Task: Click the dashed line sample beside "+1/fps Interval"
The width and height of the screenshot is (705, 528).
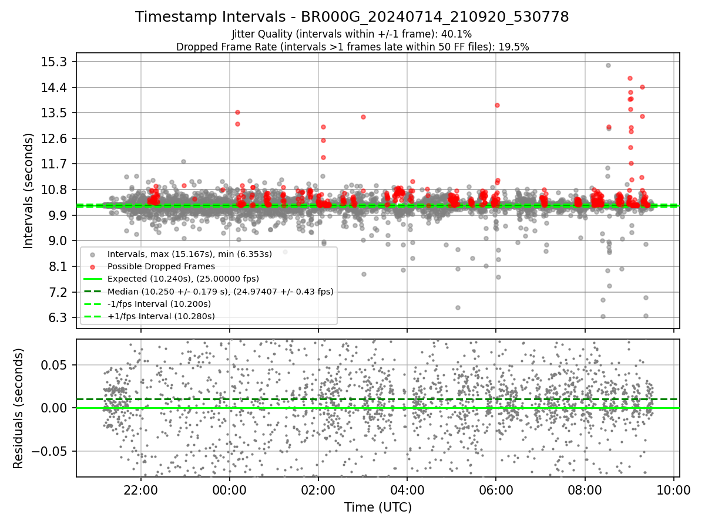Action: [x=92, y=316]
